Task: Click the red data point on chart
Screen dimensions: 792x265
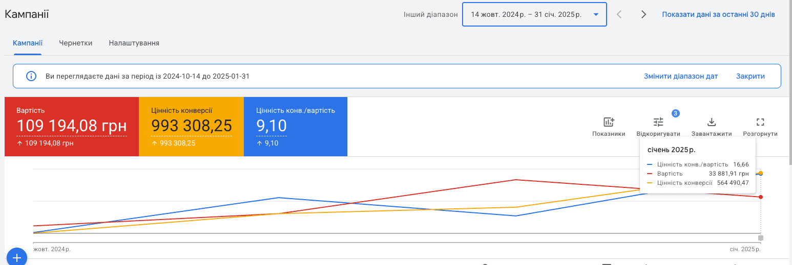Action: point(761,197)
